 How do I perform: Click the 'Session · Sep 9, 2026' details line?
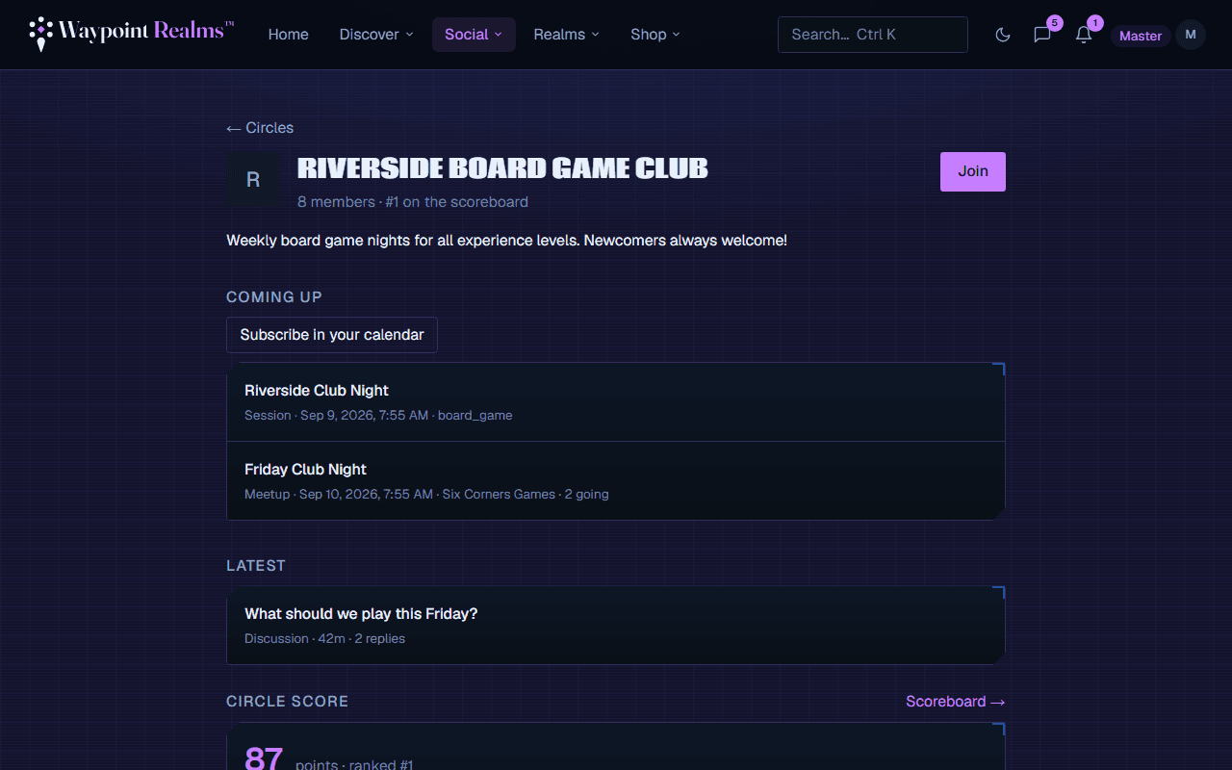[378, 416]
